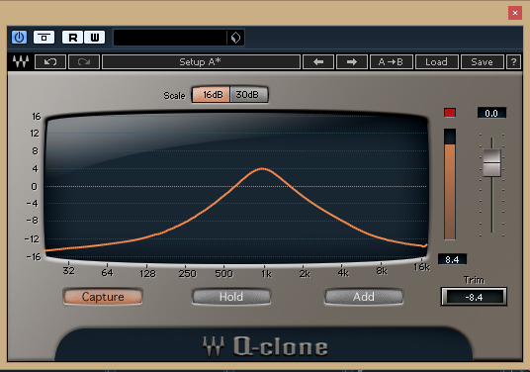Select the 16dB scale option
Image resolution: width=530 pixels, height=372 pixels.
(212, 95)
